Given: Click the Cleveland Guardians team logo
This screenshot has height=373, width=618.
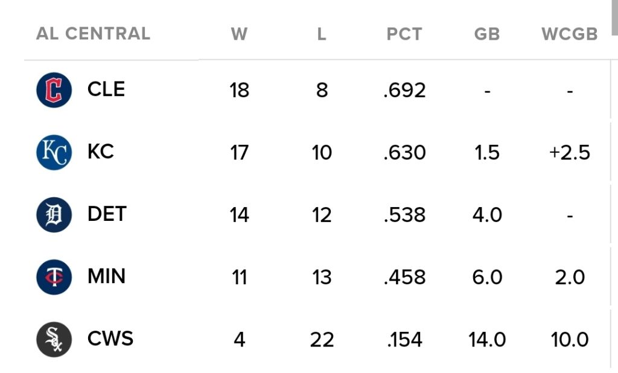Looking at the screenshot, I should click(54, 91).
